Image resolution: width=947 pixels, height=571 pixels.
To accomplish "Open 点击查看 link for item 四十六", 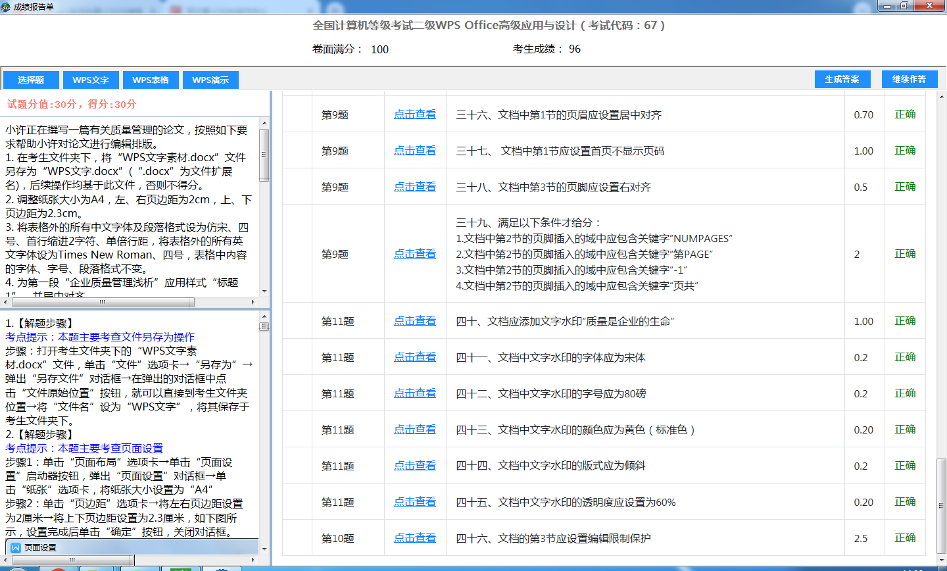I will click(x=415, y=538).
